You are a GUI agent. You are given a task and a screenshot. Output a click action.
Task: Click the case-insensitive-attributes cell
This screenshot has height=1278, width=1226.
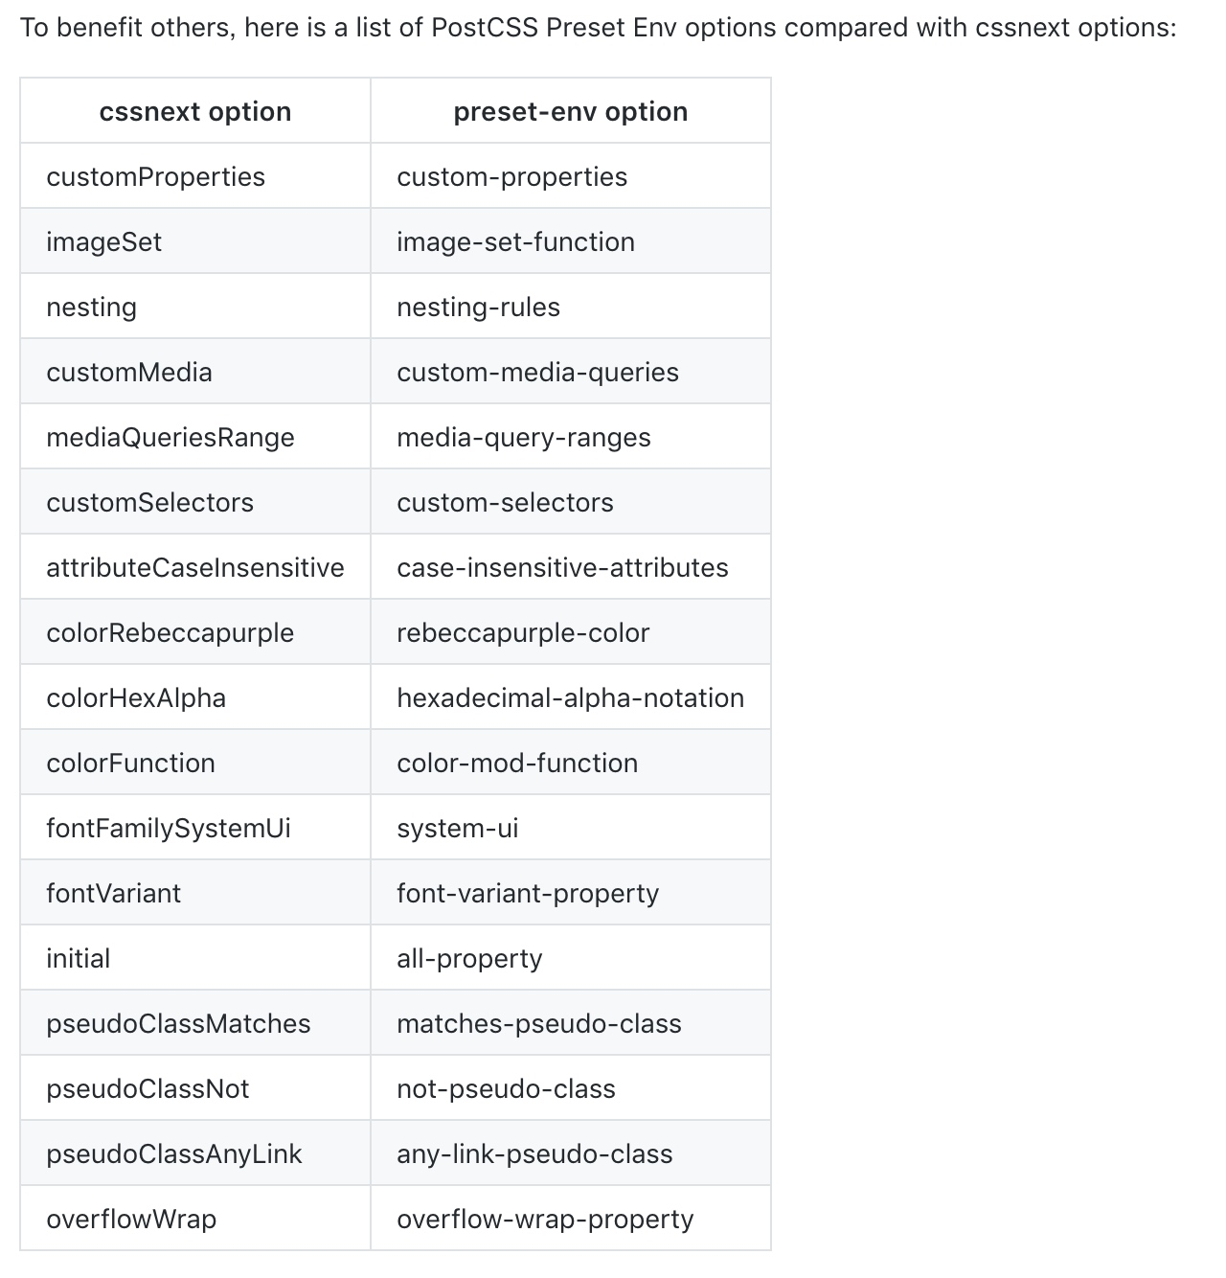(x=562, y=568)
